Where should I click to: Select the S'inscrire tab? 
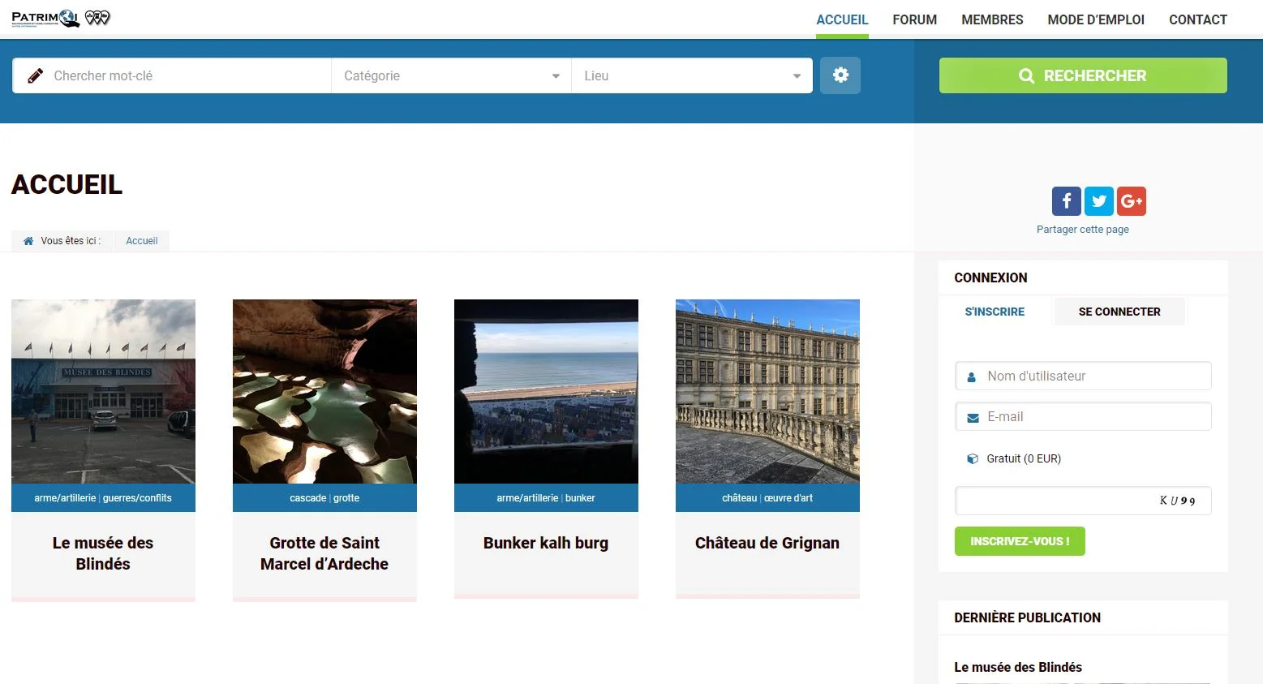tap(995, 312)
